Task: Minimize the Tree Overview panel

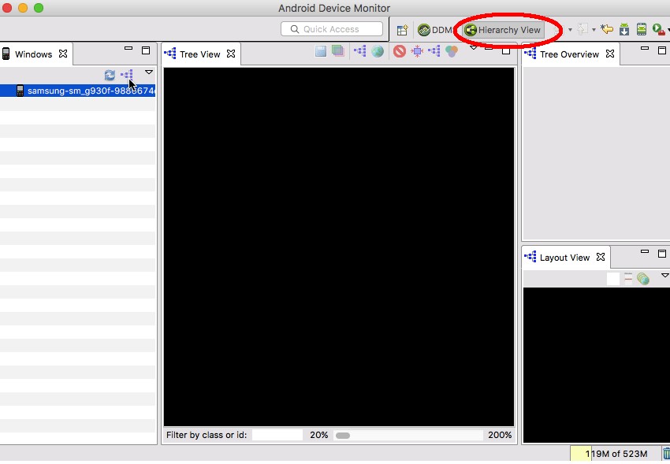Action: 645,49
